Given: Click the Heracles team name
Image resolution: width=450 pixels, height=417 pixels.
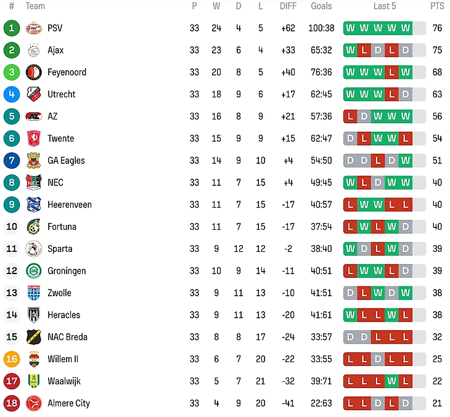Looking at the screenshot, I should click(x=63, y=315).
